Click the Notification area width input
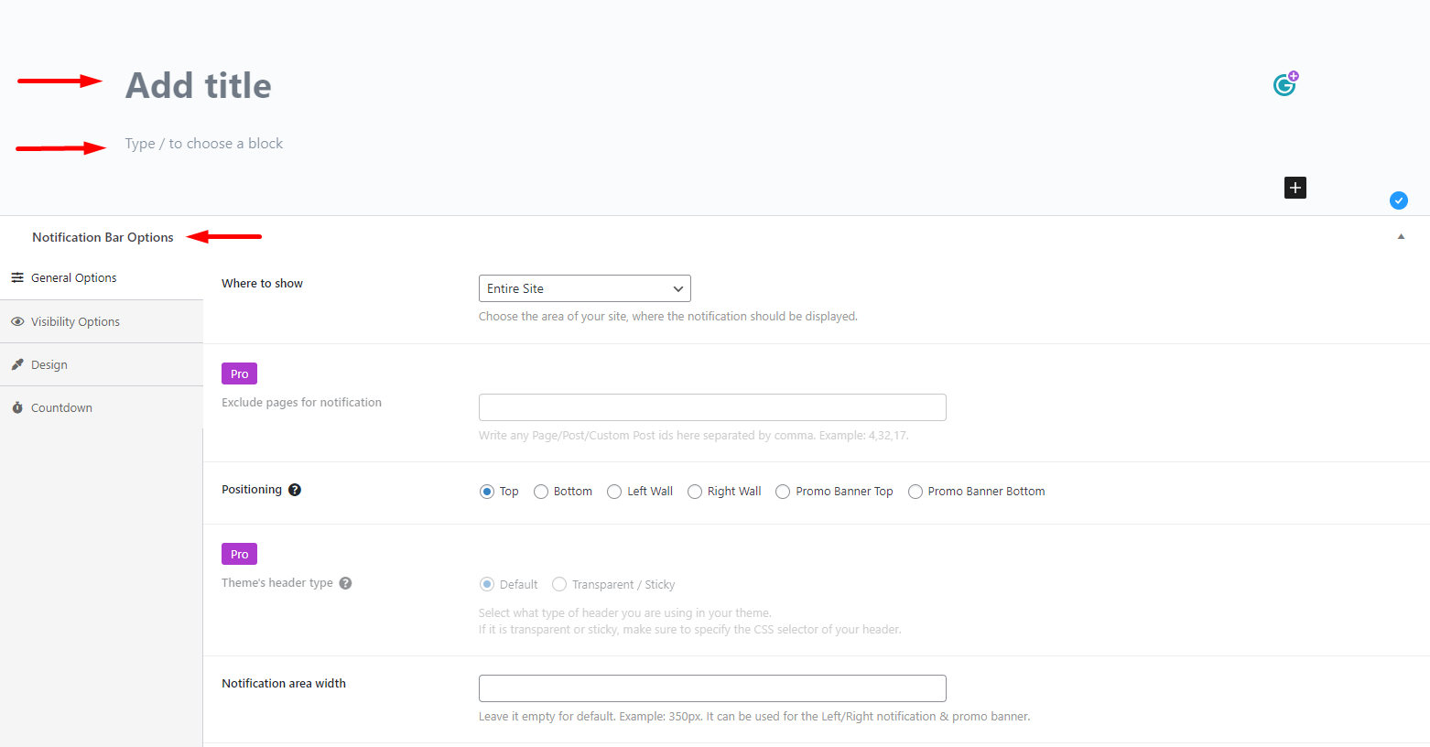The width and height of the screenshot is (1430, 747). pyautogui.click(x=711, y=688)
